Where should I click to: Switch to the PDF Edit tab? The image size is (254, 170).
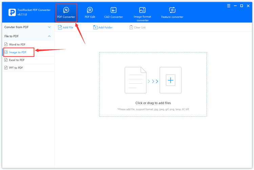(x=90, y=13)
